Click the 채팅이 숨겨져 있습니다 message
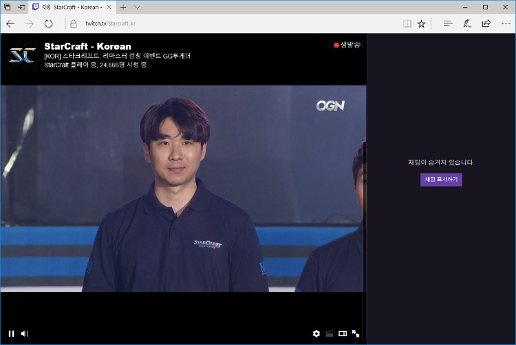The image size is (516, 345). [x=441, y=162]
